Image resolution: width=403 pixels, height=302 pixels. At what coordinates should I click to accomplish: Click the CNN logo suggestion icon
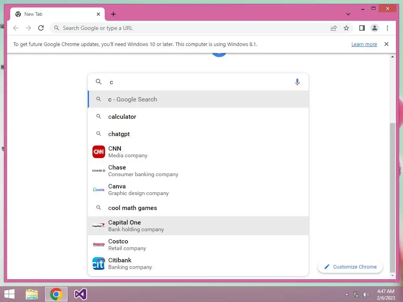pos(99,152)
